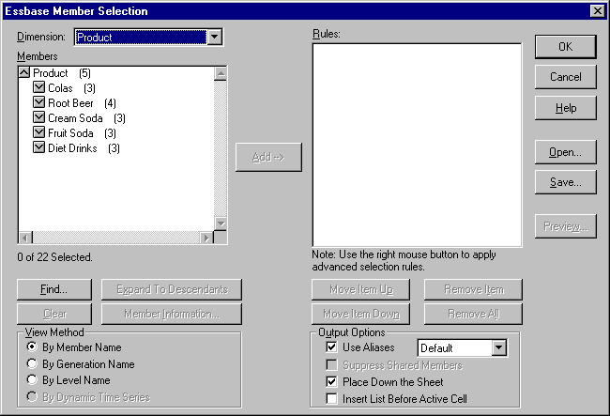The width and height of the screenshot is (610, 416).
Task: Open the Dimension dropdown list
Action: point(215,38)
